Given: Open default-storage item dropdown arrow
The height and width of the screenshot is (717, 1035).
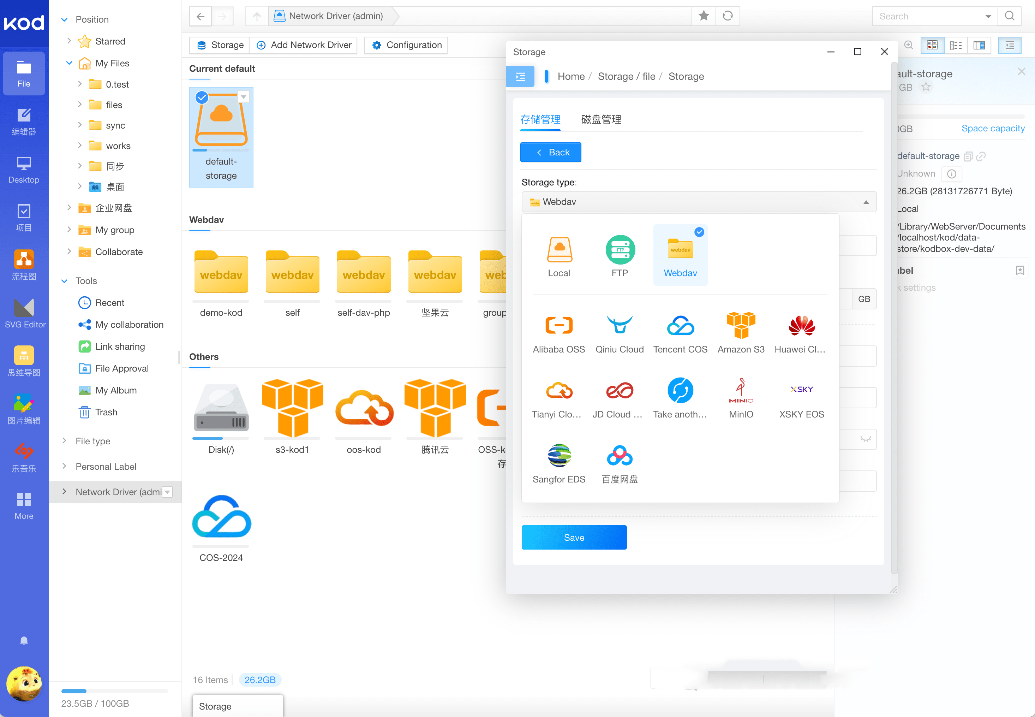Looking at the screenshot, I should click(243, 96).
